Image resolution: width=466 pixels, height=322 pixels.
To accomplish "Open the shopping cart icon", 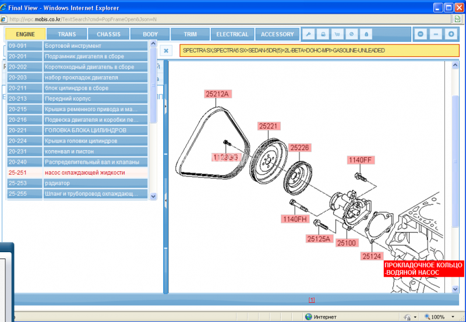I will point(338,34).
